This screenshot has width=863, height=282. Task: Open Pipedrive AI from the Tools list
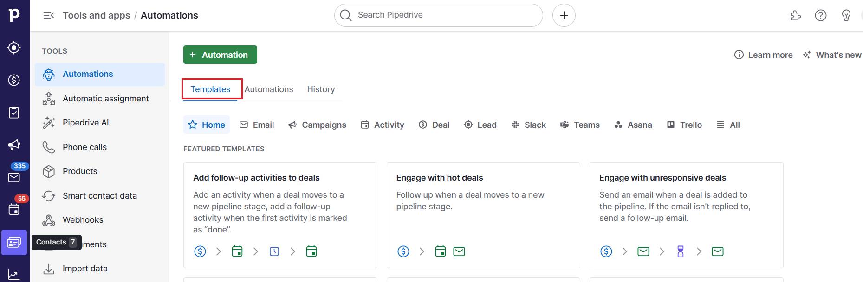coord(86,122)
